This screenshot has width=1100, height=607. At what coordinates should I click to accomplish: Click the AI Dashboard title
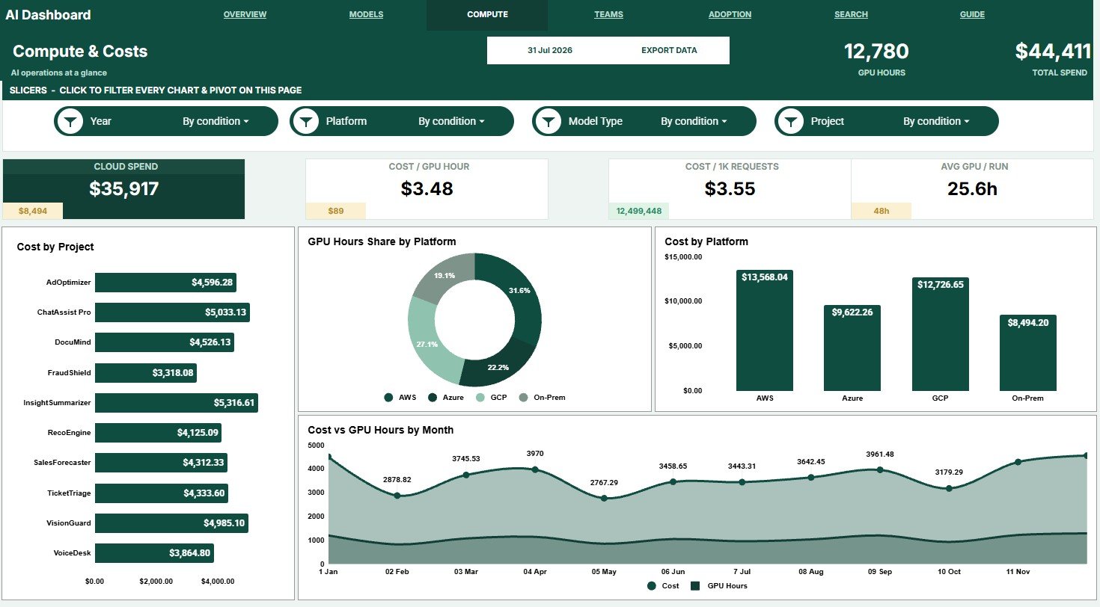point(48,15)
